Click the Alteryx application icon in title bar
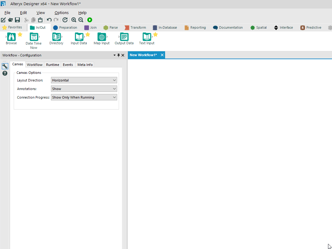Viewport: 332px width, 249px height. point(3,4)
